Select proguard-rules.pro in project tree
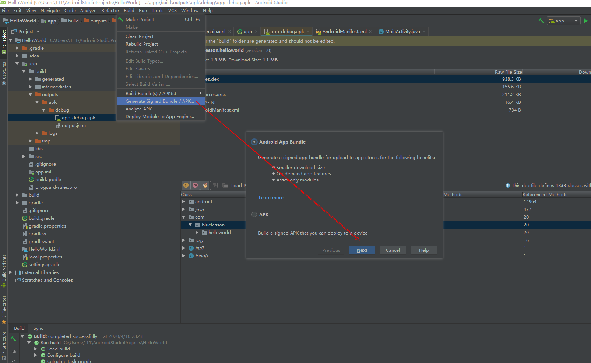This screenshot has width=591, height=363. click(56, 187)
